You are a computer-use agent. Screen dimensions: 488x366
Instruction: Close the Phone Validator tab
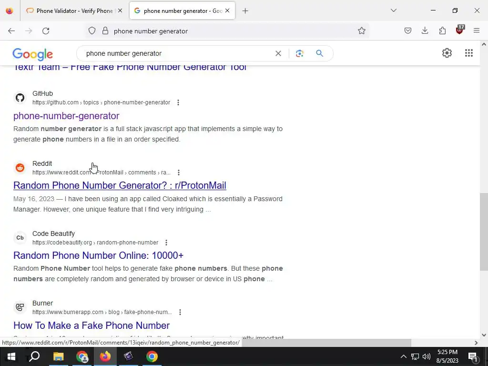[x=120, y=11]
